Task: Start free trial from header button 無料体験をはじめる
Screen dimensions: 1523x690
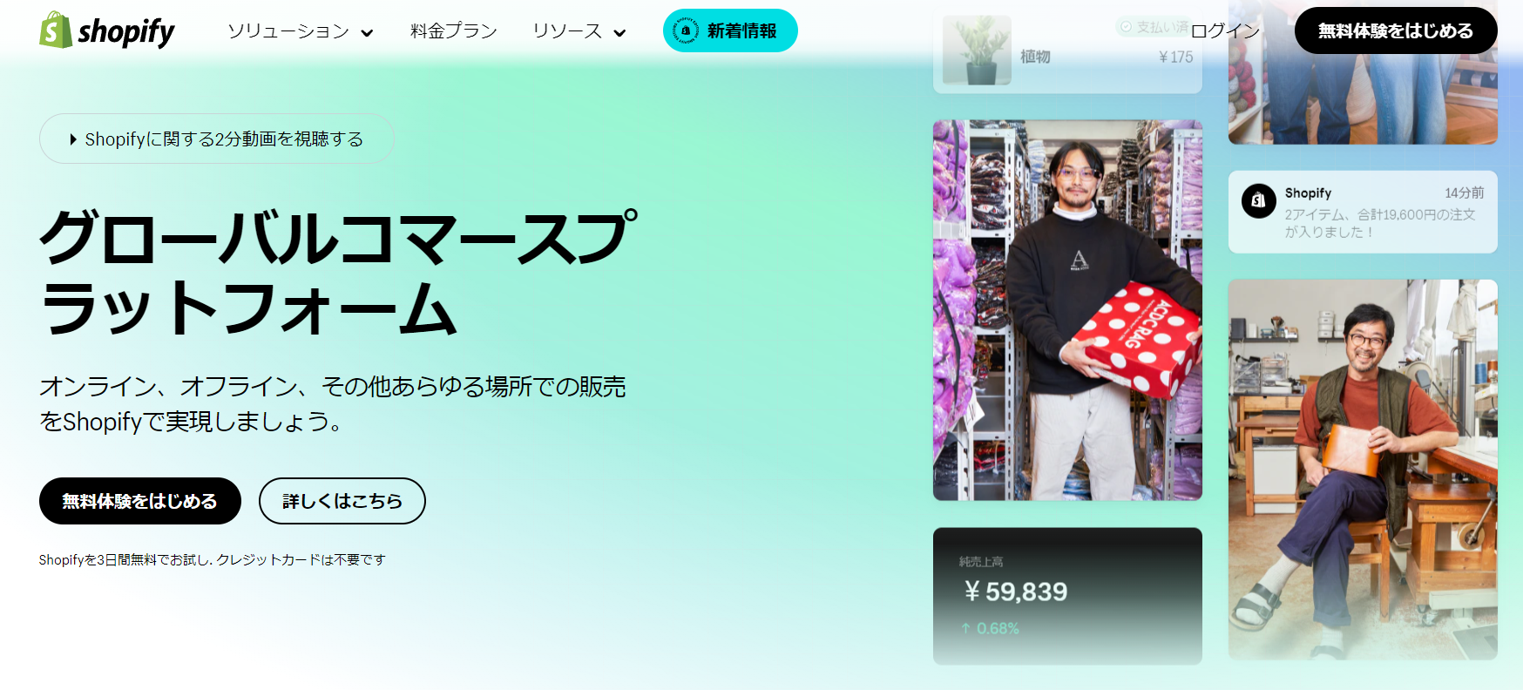Action: click(1396, 30)
